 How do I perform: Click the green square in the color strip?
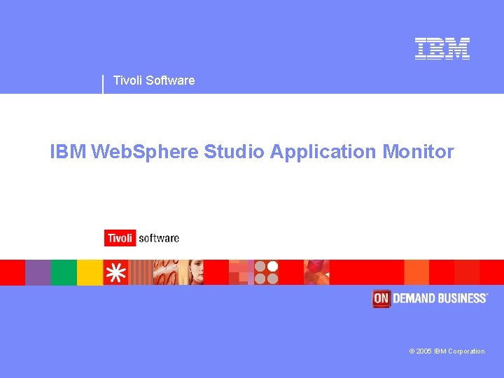coord(64,272)
